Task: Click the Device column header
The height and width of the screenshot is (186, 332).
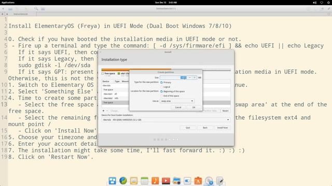Action: pyautogui.click(x=106, y=82)
